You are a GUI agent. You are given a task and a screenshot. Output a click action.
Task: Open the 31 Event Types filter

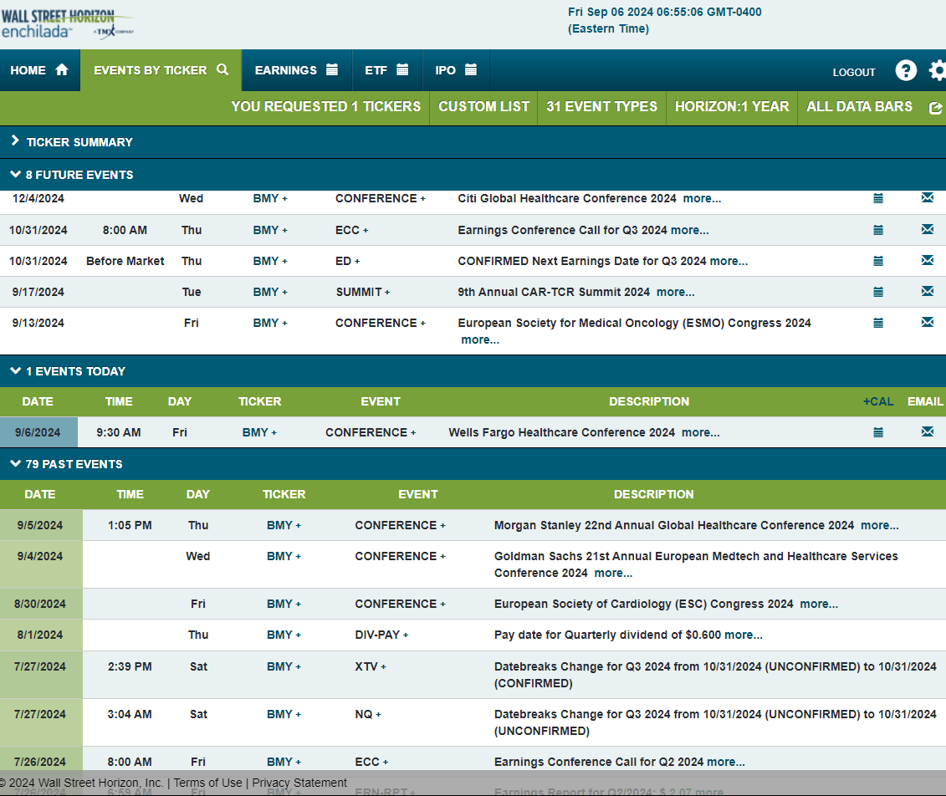coord(601,107)
